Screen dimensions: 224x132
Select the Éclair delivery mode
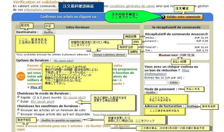18,101
